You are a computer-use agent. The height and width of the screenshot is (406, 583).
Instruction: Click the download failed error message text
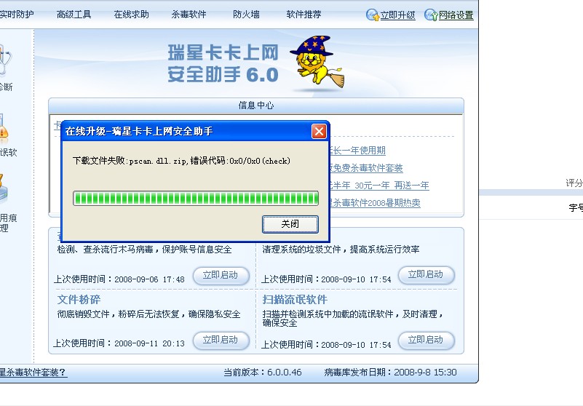[x=181, y=161]
